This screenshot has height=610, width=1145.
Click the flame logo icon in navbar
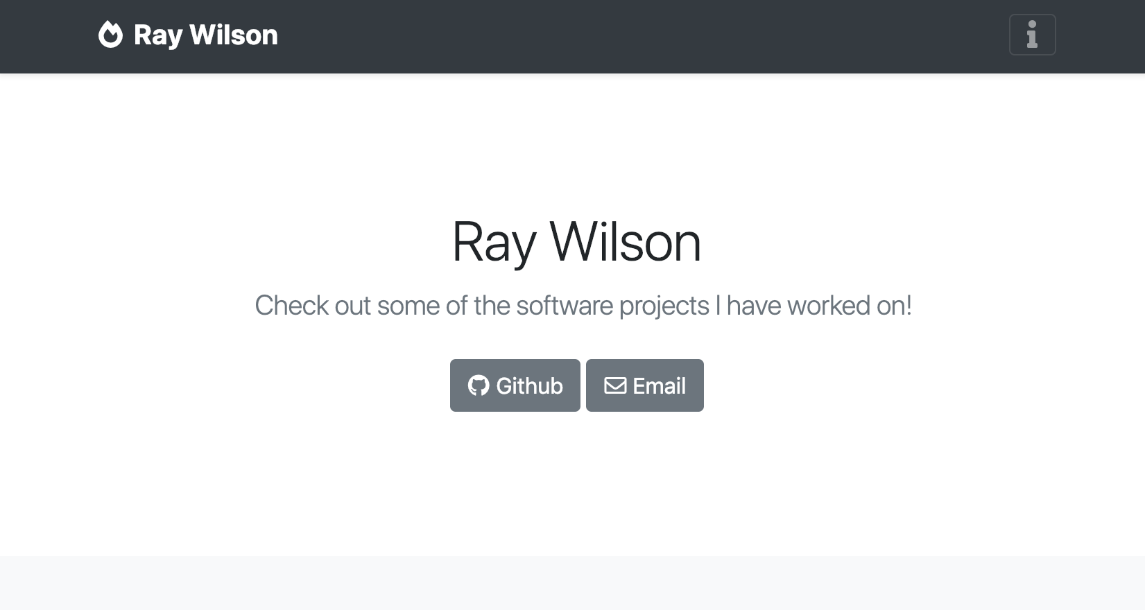(x=110, y=35)
